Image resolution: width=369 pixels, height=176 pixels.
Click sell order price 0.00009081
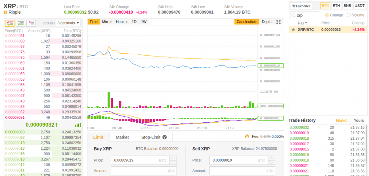coord(15,36)
